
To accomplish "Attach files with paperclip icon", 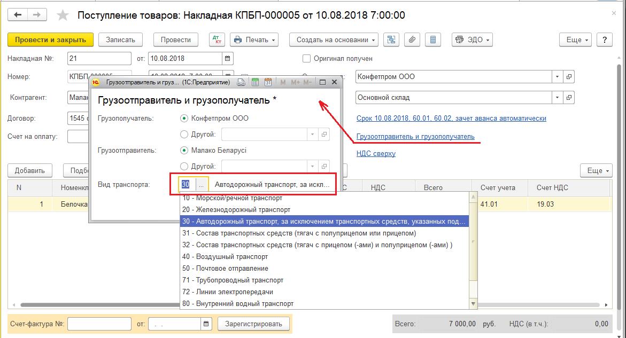I will pos(412,40).
